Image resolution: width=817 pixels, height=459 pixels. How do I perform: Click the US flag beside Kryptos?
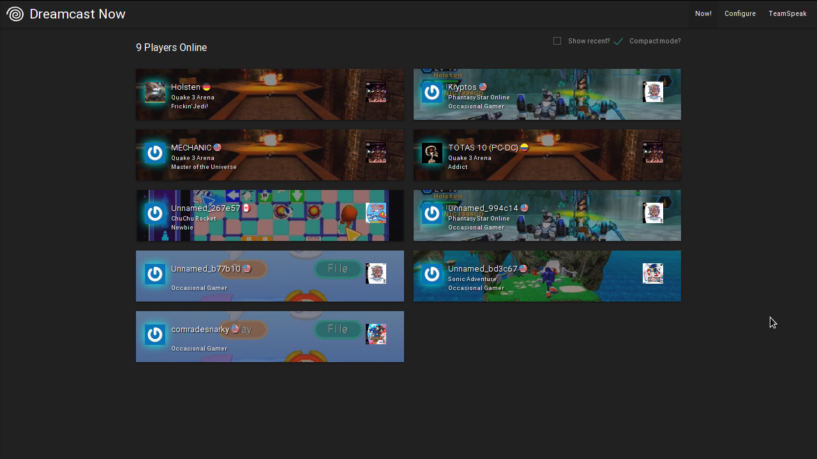click(x=483, y=87)
